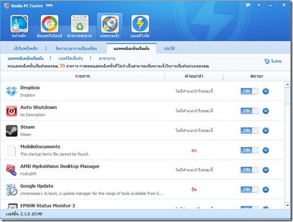Disable Google Update startup switch
The height and width of the screenshot is (222, 293).
click(x=249, y=189)
